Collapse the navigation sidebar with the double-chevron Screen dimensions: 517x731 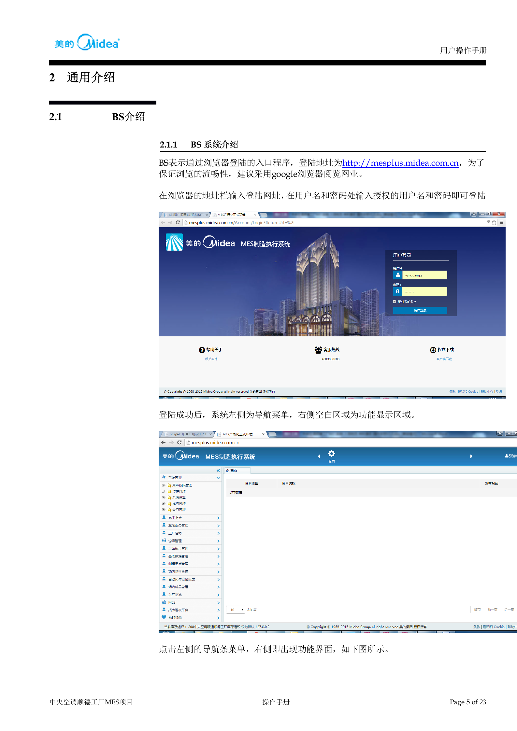click(218, 471)
